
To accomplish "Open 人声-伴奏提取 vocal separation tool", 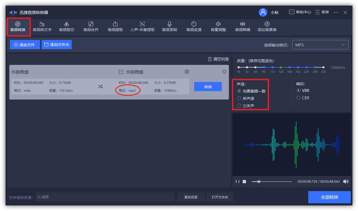I will pyautogui.click(x=142, y=27).
